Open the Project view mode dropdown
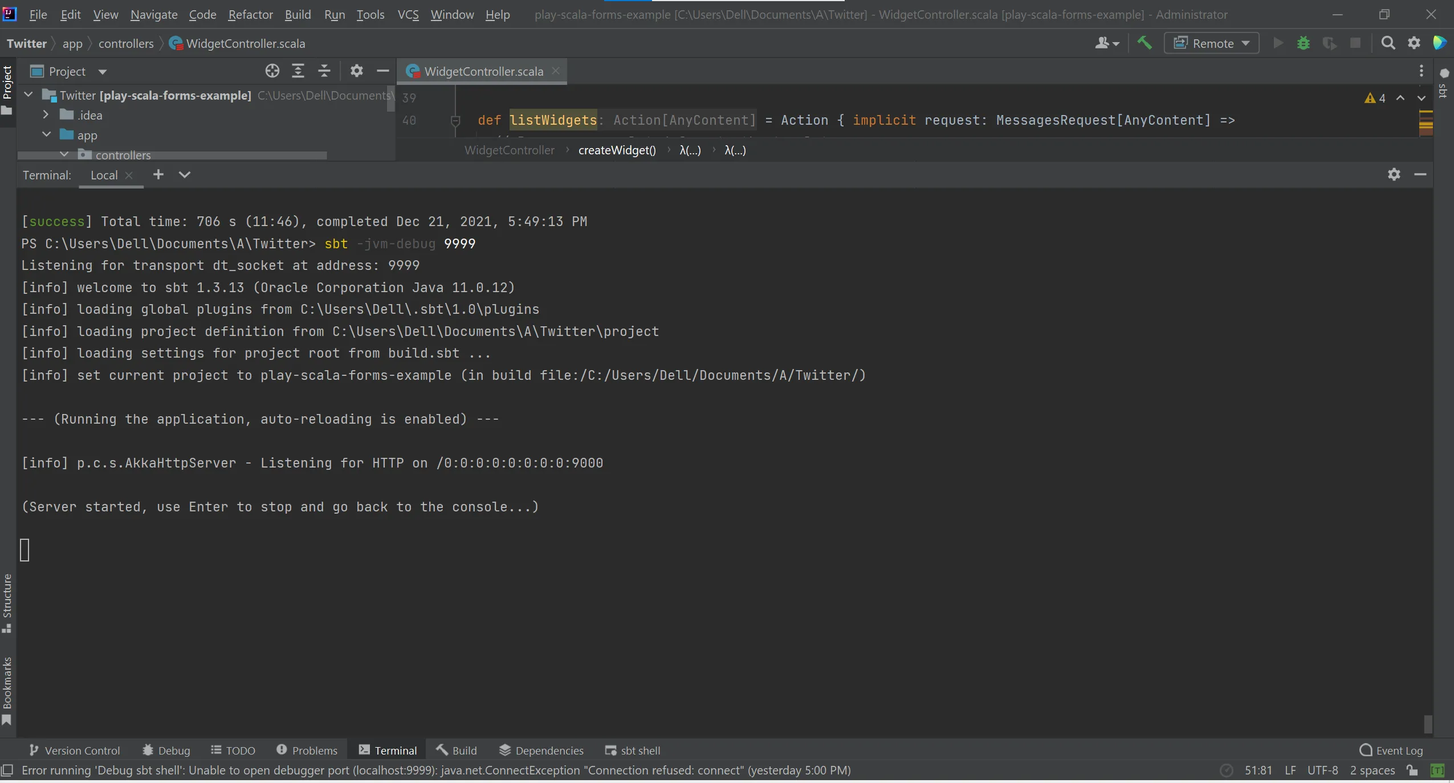Screen dimensions: 1454x783 click(x=103, y=72)
